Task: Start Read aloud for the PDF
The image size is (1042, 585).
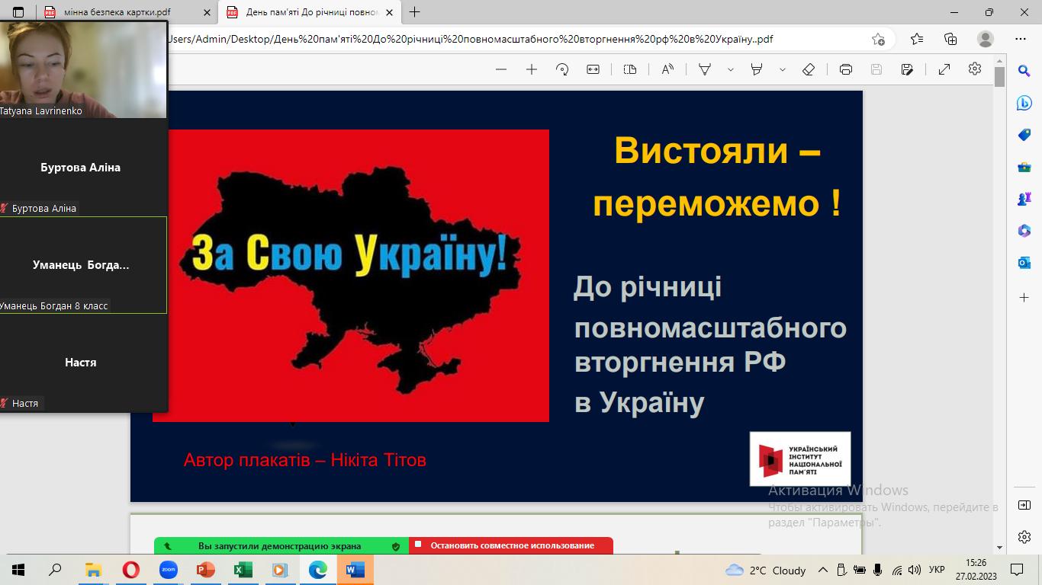Action: pyautogui.click(x=667, y=69)
